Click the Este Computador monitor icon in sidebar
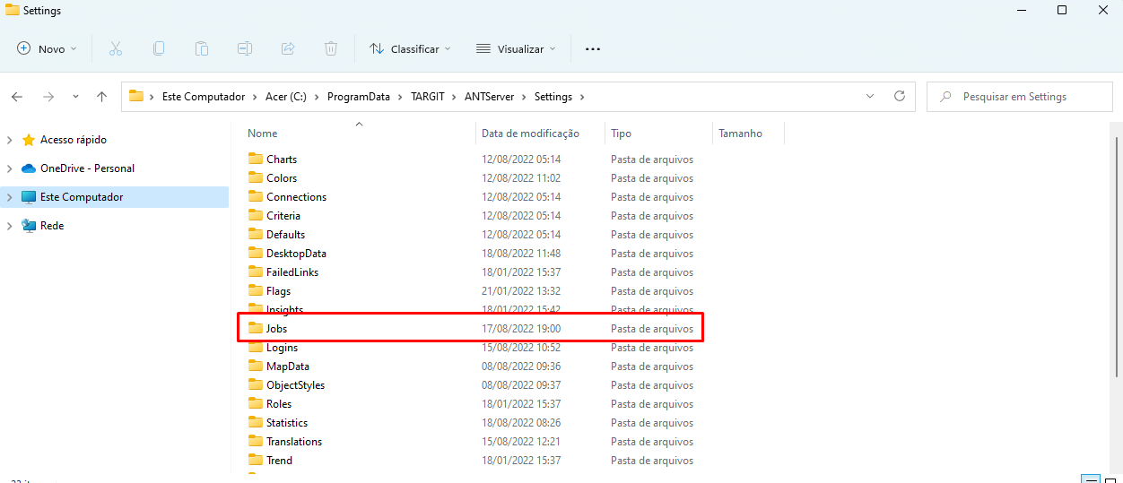 point(29,197)
